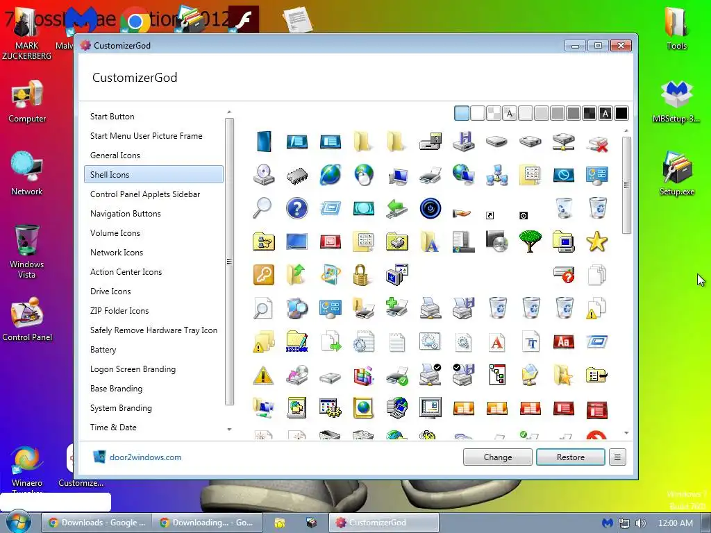Select the folder with letter A fonts icon
711x533 pixels.
(x=429, y=242)
